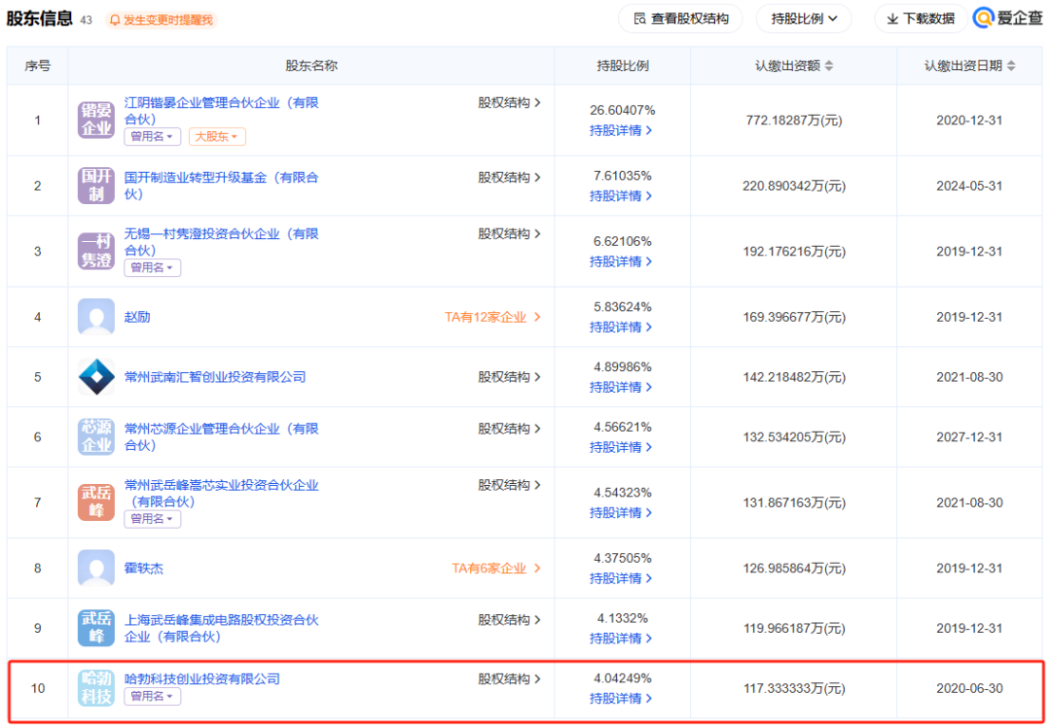
Task: Click the 一村隽澄 shareholder logo
Action: 95,251
